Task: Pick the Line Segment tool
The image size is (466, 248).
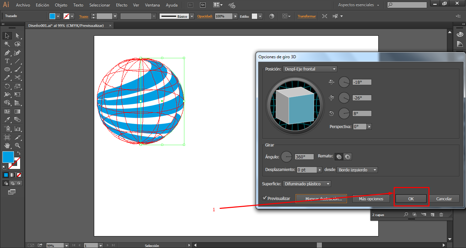Action: 17,61
